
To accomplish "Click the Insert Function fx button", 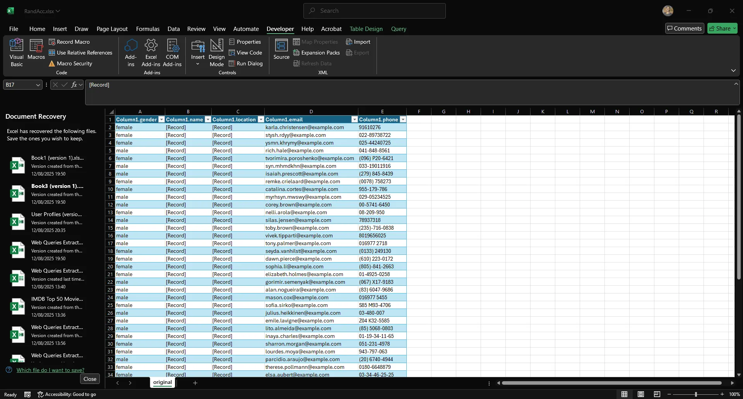I will coord(74,85).
